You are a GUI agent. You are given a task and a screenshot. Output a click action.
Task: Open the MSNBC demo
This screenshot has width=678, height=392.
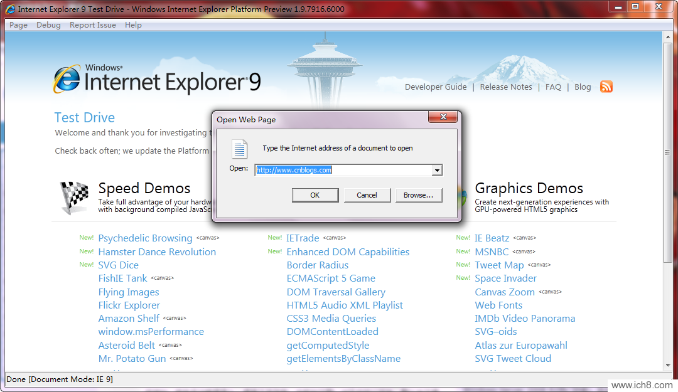pos(492,252)
